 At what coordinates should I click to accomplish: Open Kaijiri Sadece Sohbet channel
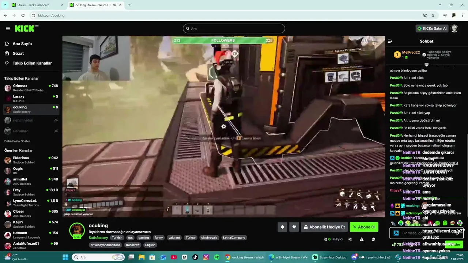coord(31,224)
